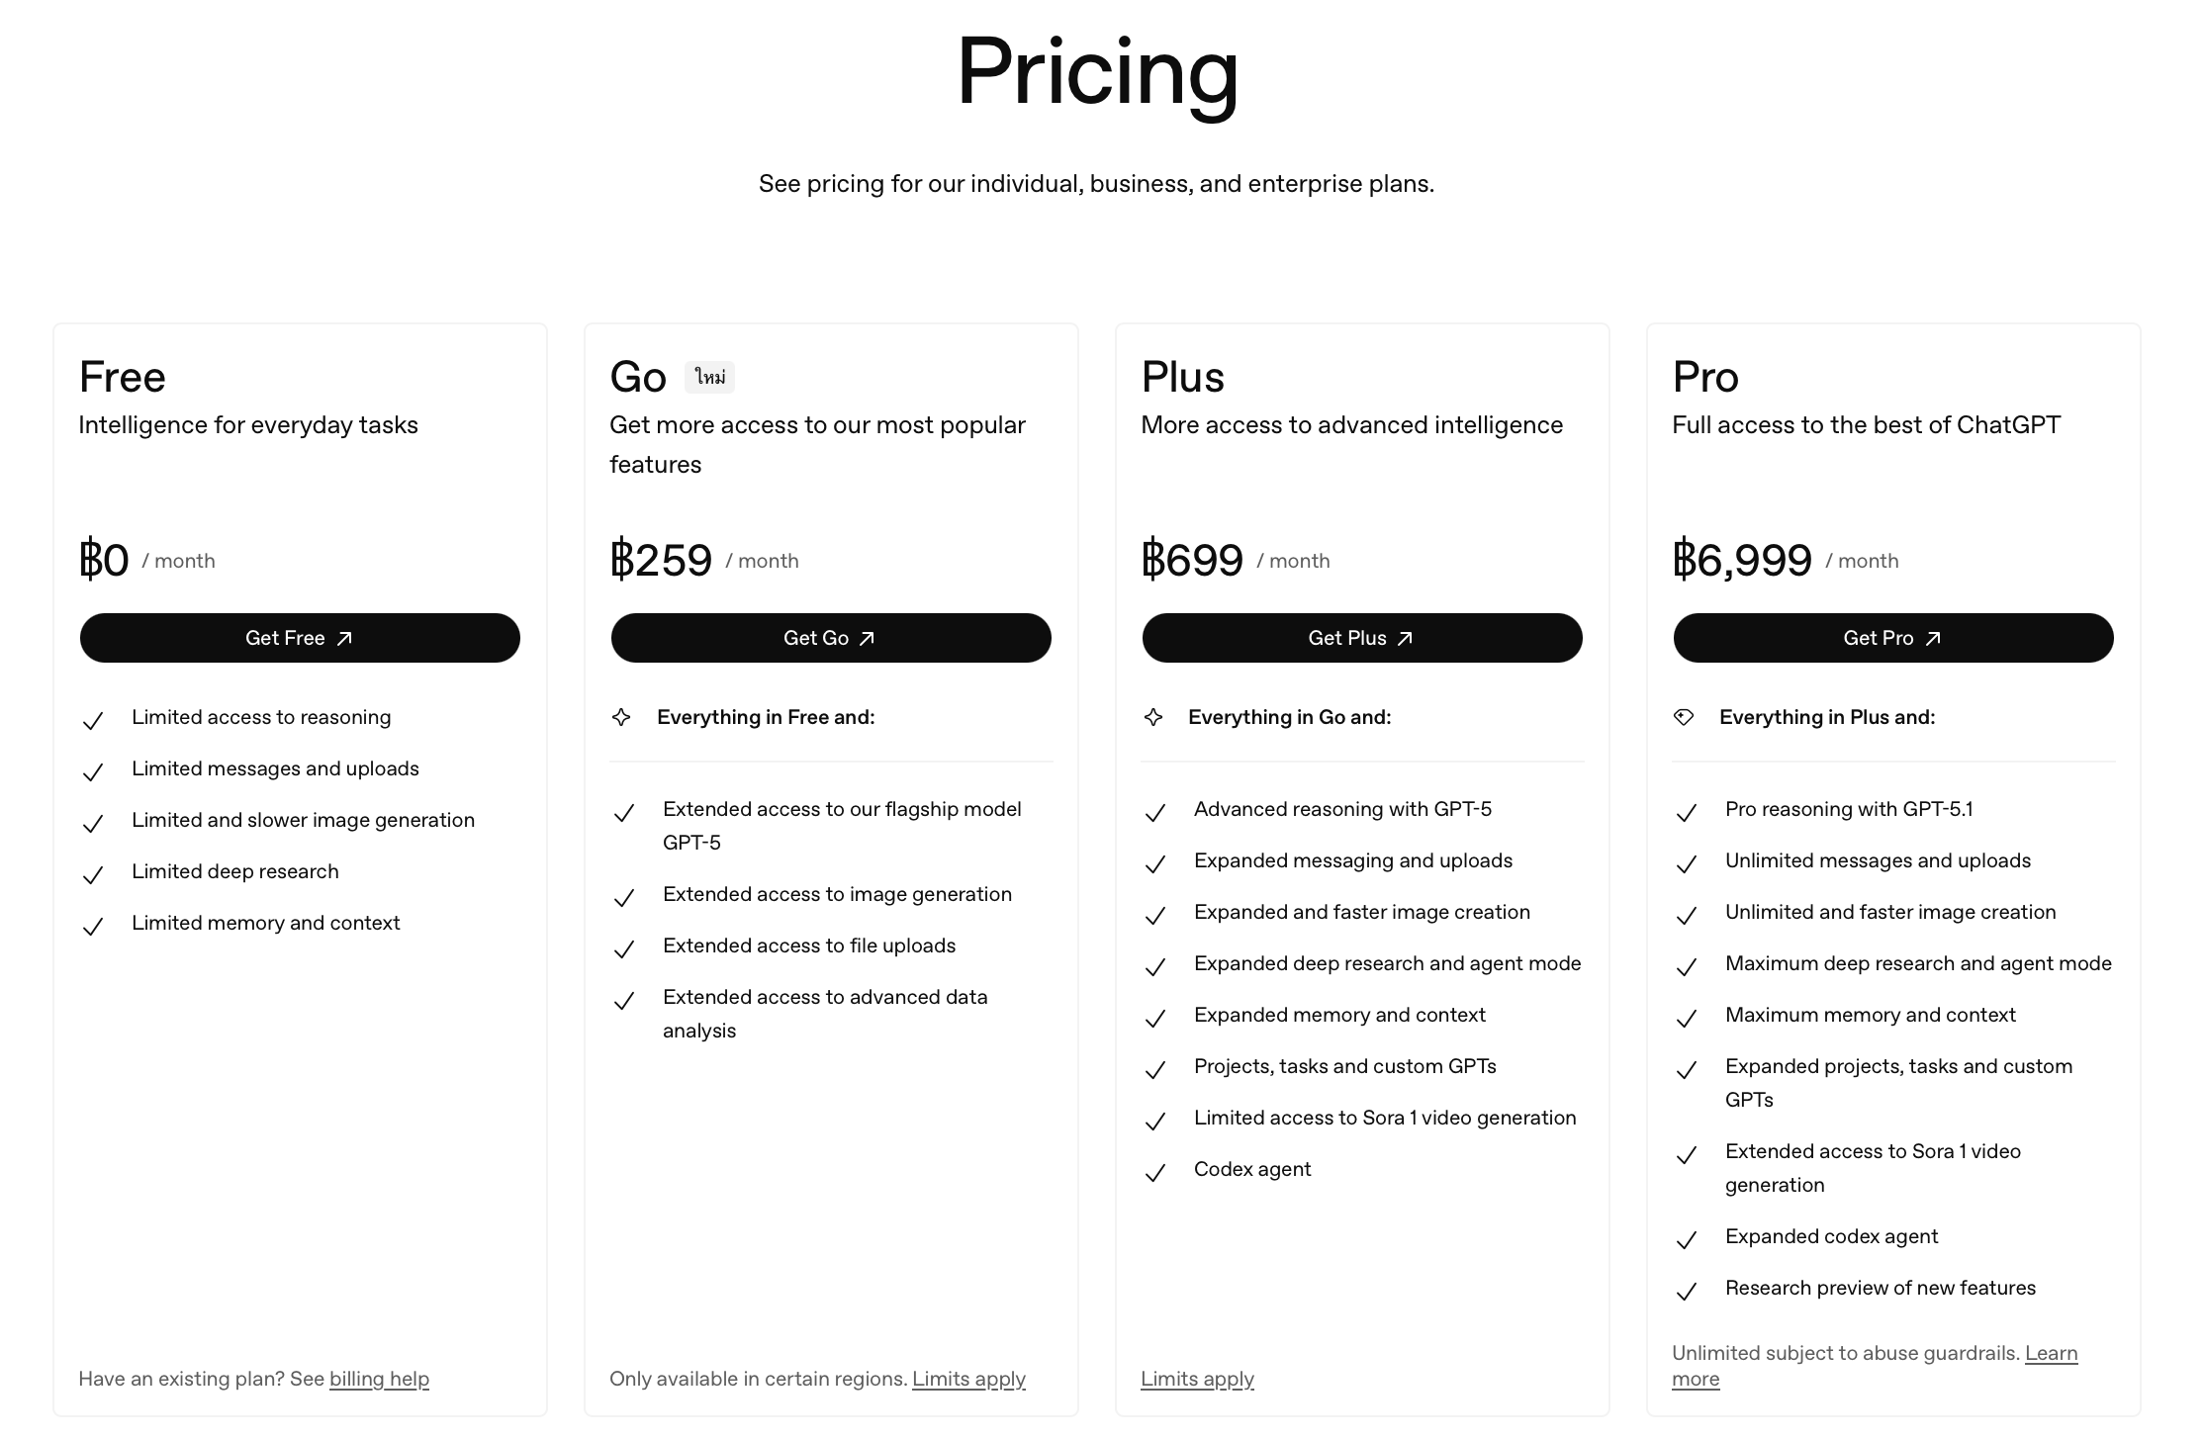
Task: Click the Get Plus button
Action: 1361,638
